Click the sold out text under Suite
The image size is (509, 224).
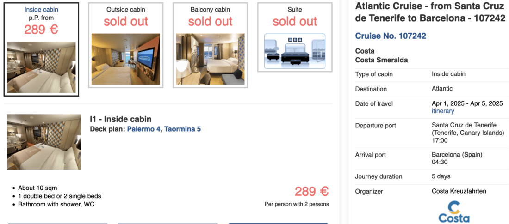tap(295, 21)
